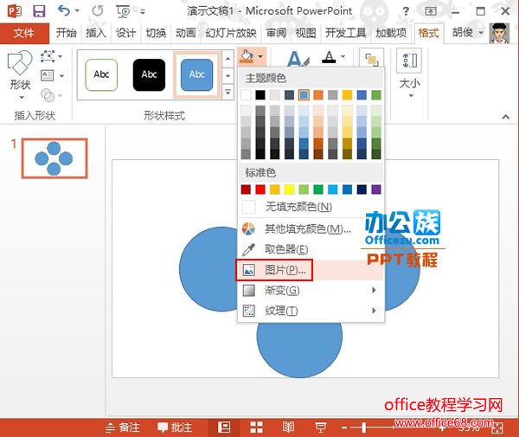Collapse the ribbon with the caret
This screenshot has width=519, height=437.
505,117
